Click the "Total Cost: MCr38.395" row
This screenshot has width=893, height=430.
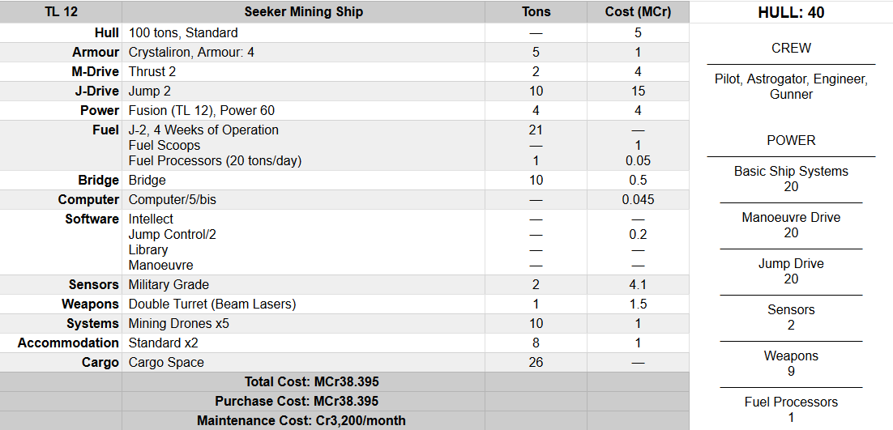311,381
